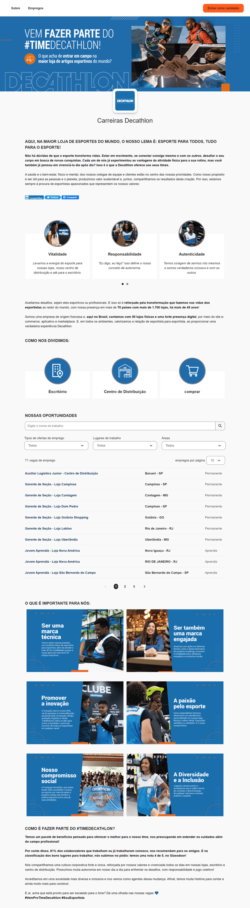Image resolution: width=250 pixels, height=908 pixels.
Task: Open Auxiliar Logístico Junior job listing
Action: click(x=61, y=474)
